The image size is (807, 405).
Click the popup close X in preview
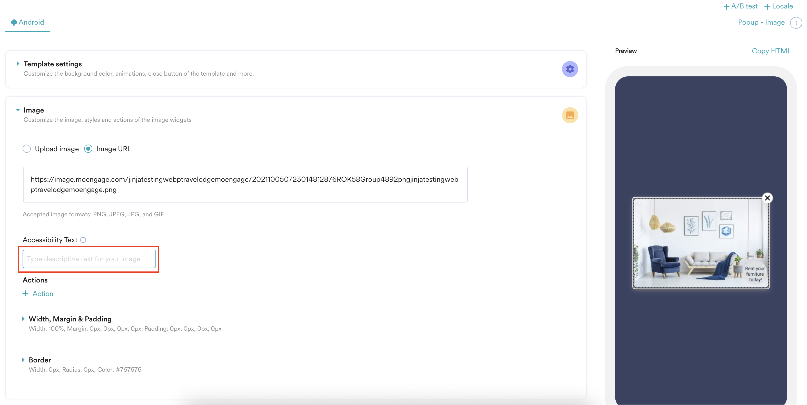pyautogui.click(x=767, y=198)
